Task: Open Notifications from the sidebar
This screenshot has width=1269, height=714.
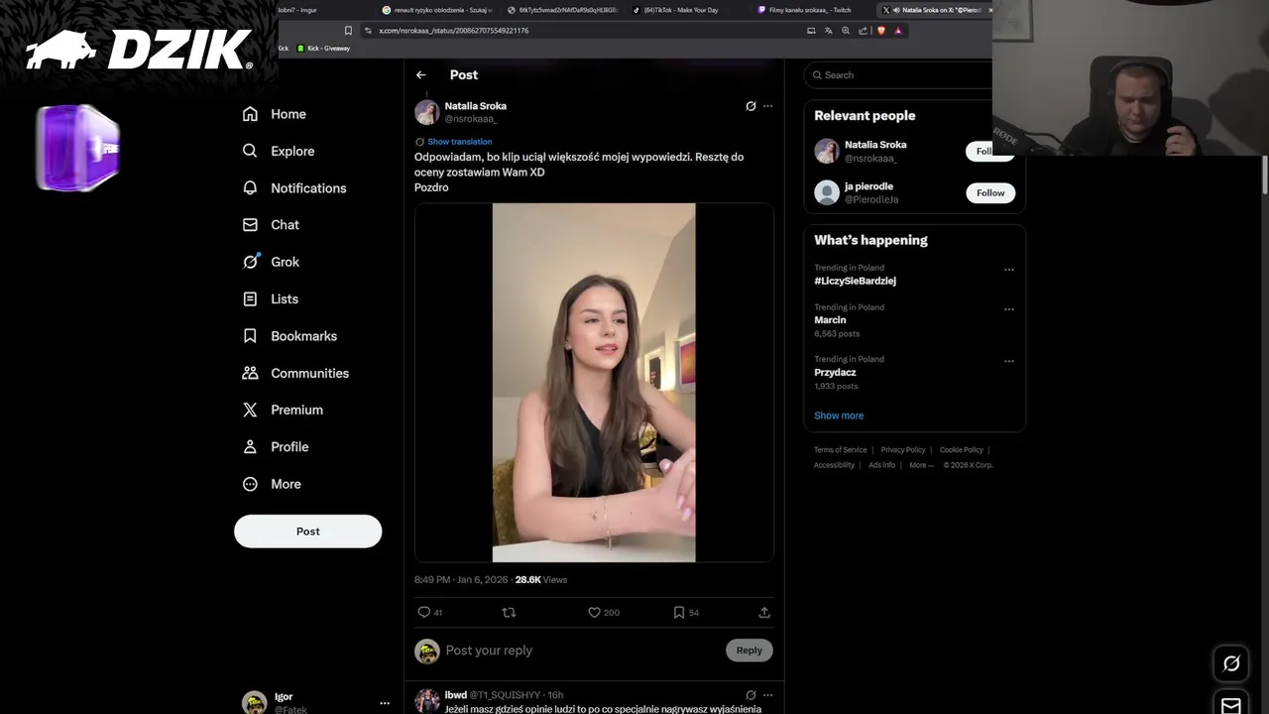Action: (294, 188)
